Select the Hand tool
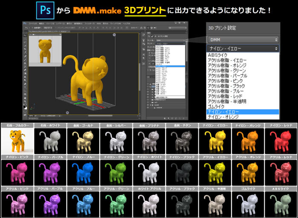 25,98
